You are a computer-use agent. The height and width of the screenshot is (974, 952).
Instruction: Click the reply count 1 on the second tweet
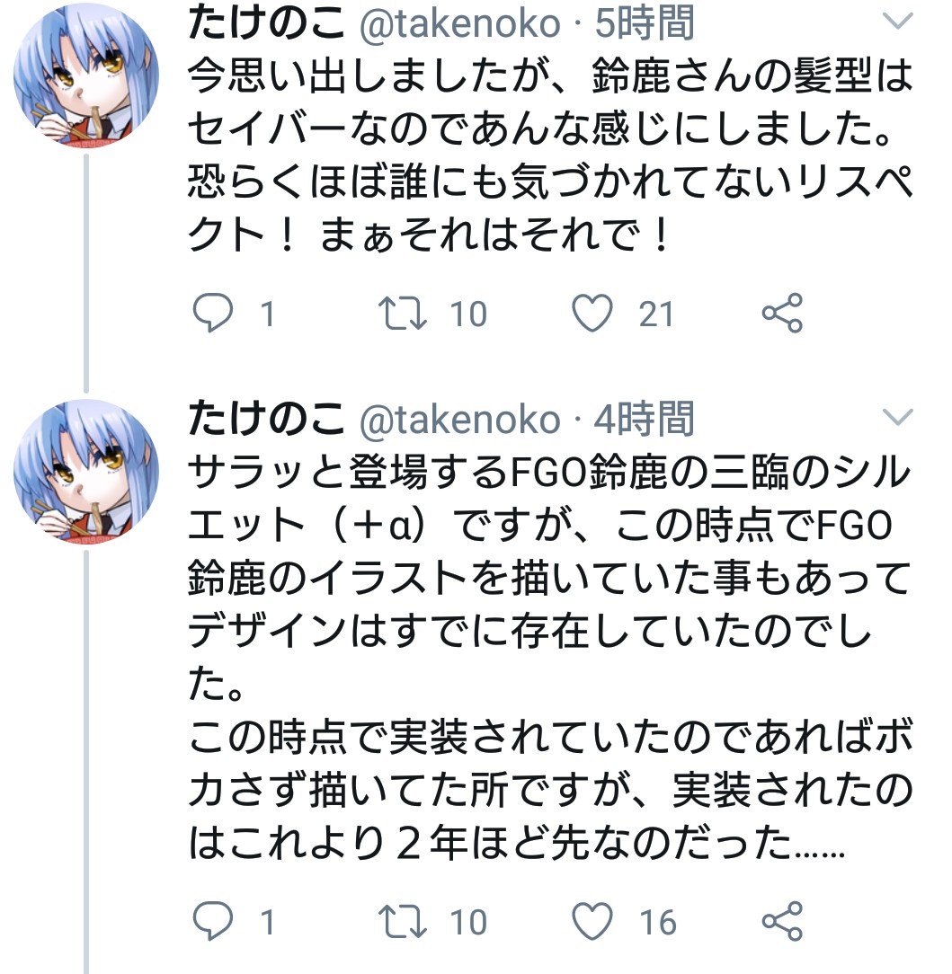point(266,921)
